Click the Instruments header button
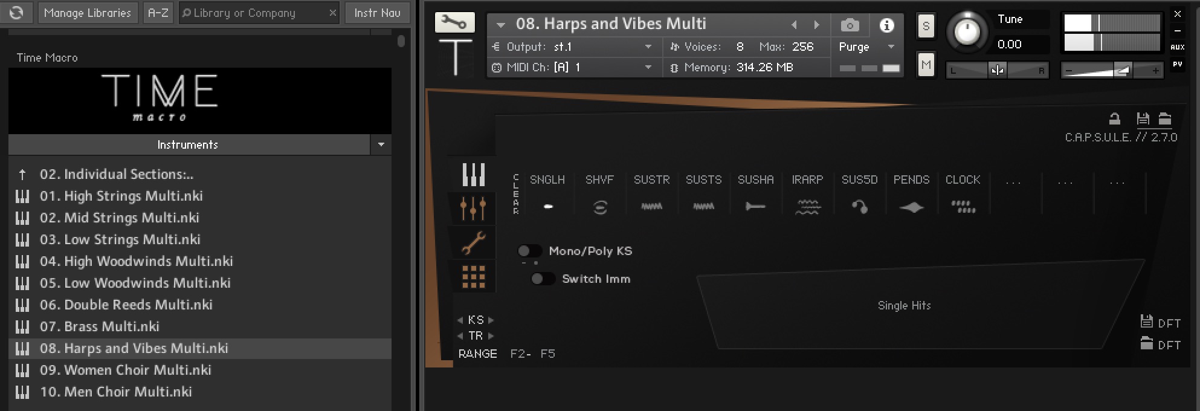Viewport: 1200px width, 411px height. pyautogui.click(x=189, y=144)
